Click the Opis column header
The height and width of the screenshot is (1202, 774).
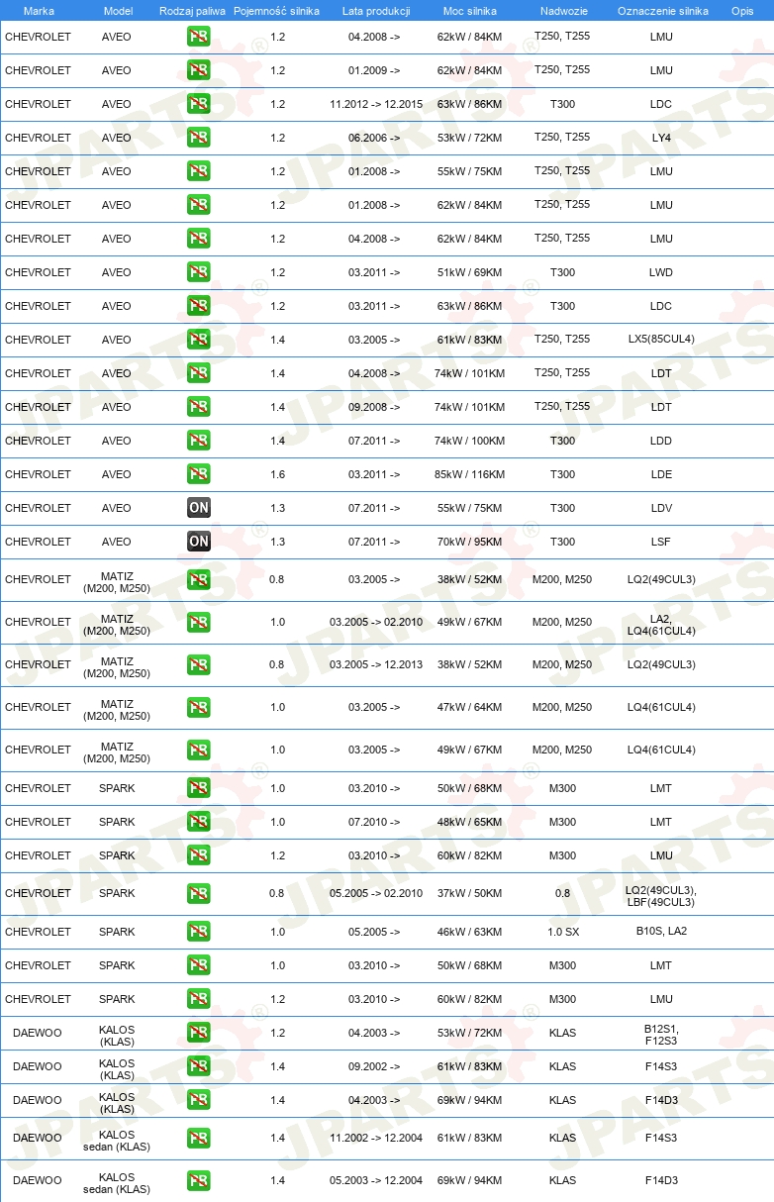(x=742, y=10)
